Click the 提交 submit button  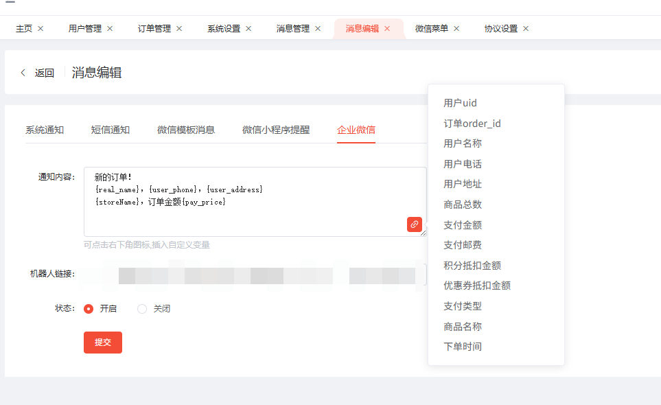point(103,343)
